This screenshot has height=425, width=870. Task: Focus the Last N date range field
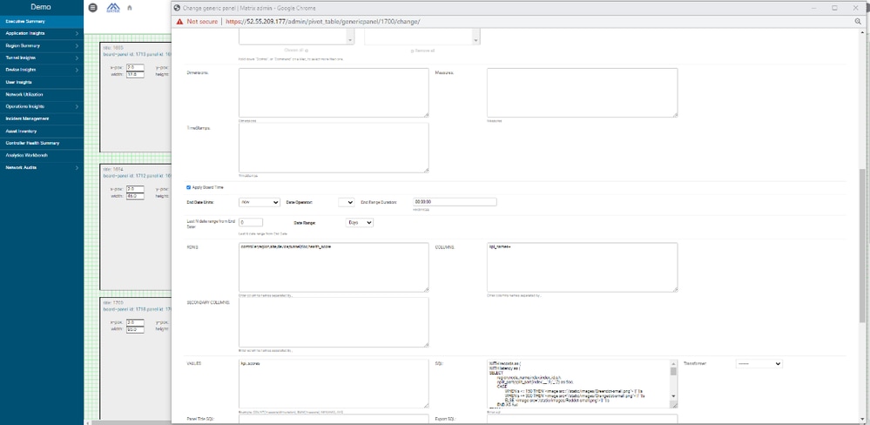(x=251, y=222)
